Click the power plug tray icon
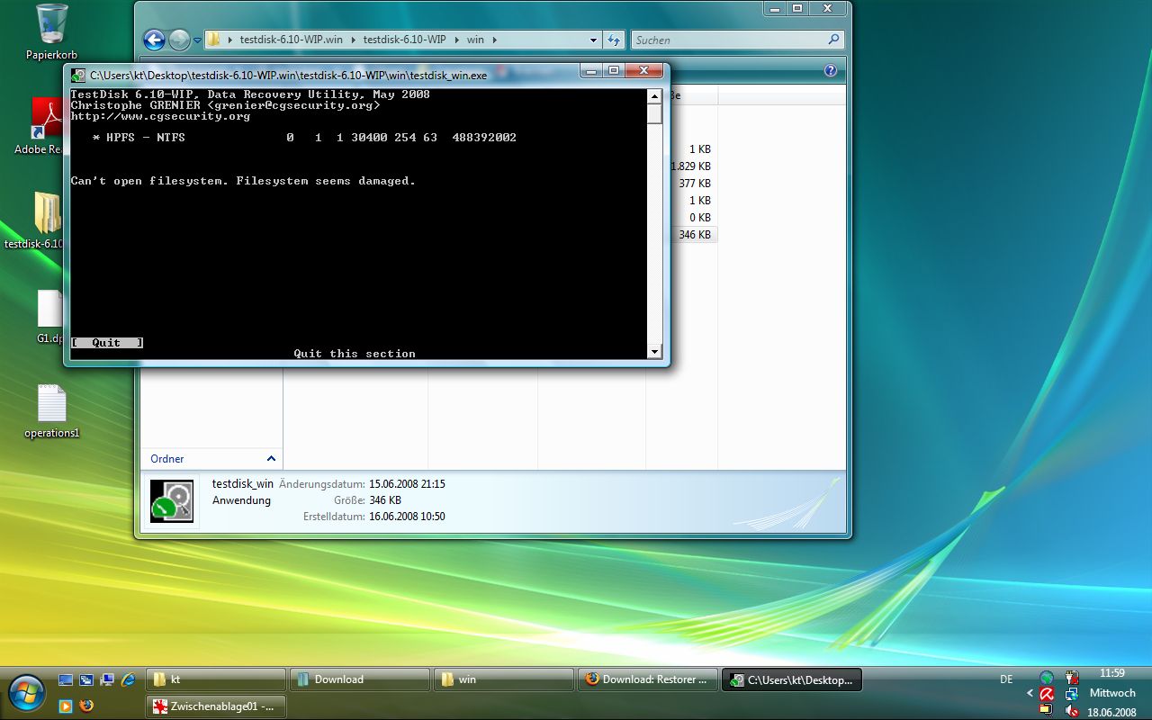 point(1072,678)
